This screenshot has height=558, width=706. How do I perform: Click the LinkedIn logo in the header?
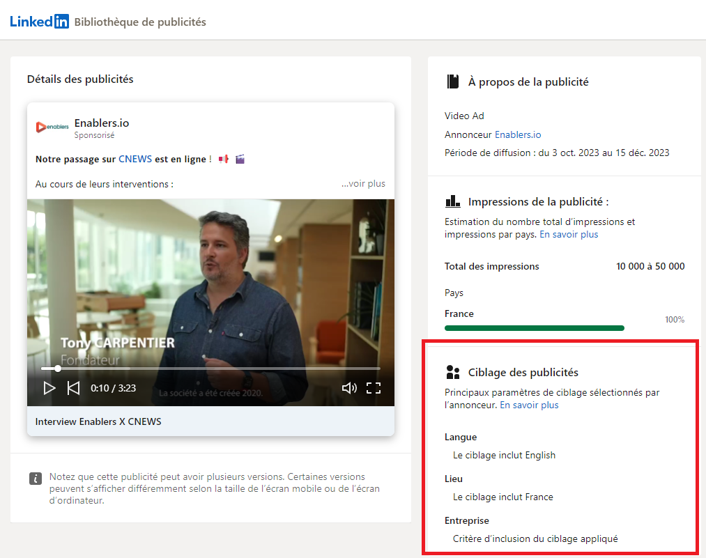point(39,21)
